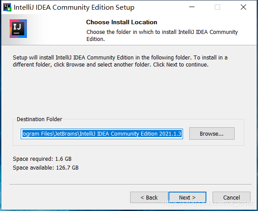Click the setup instruction paragraph
This screenshot has width=258, height=211.
pos(120,61)
